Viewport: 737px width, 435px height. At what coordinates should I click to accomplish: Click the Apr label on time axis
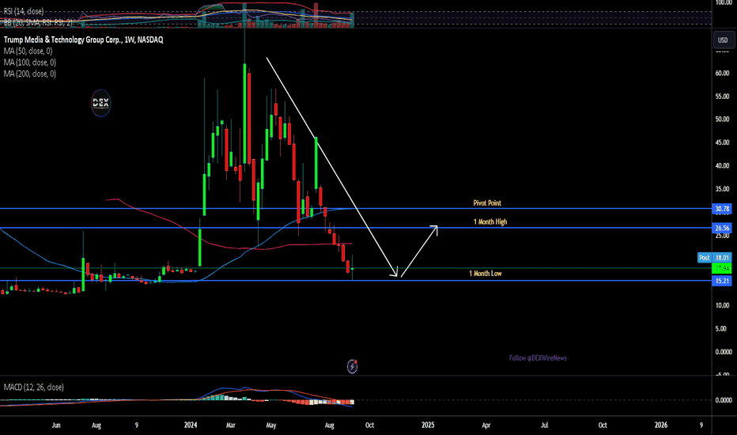[x=486, y=426]
